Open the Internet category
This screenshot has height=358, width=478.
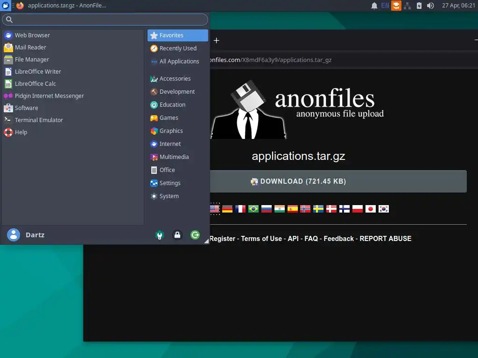pos(178,144)
